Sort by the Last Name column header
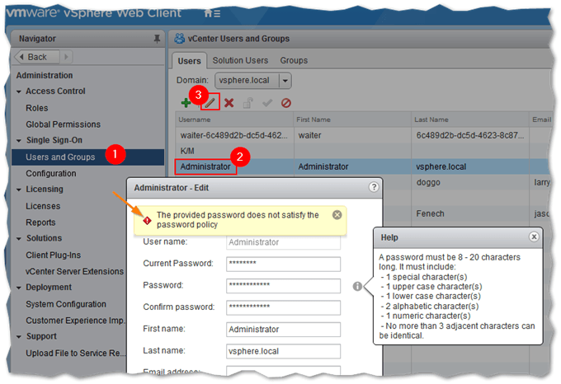 (x=469, y=119)
